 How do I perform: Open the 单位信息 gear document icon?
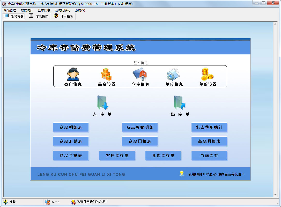tap(173, 74)
